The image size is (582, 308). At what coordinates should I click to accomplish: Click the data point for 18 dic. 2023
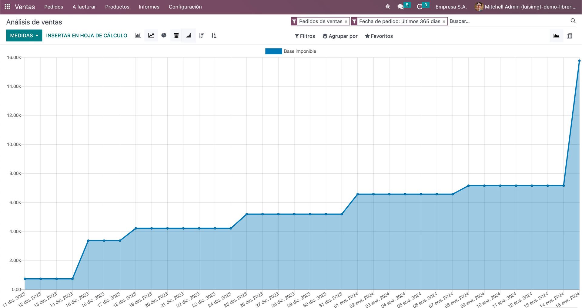tap(136, 228)
